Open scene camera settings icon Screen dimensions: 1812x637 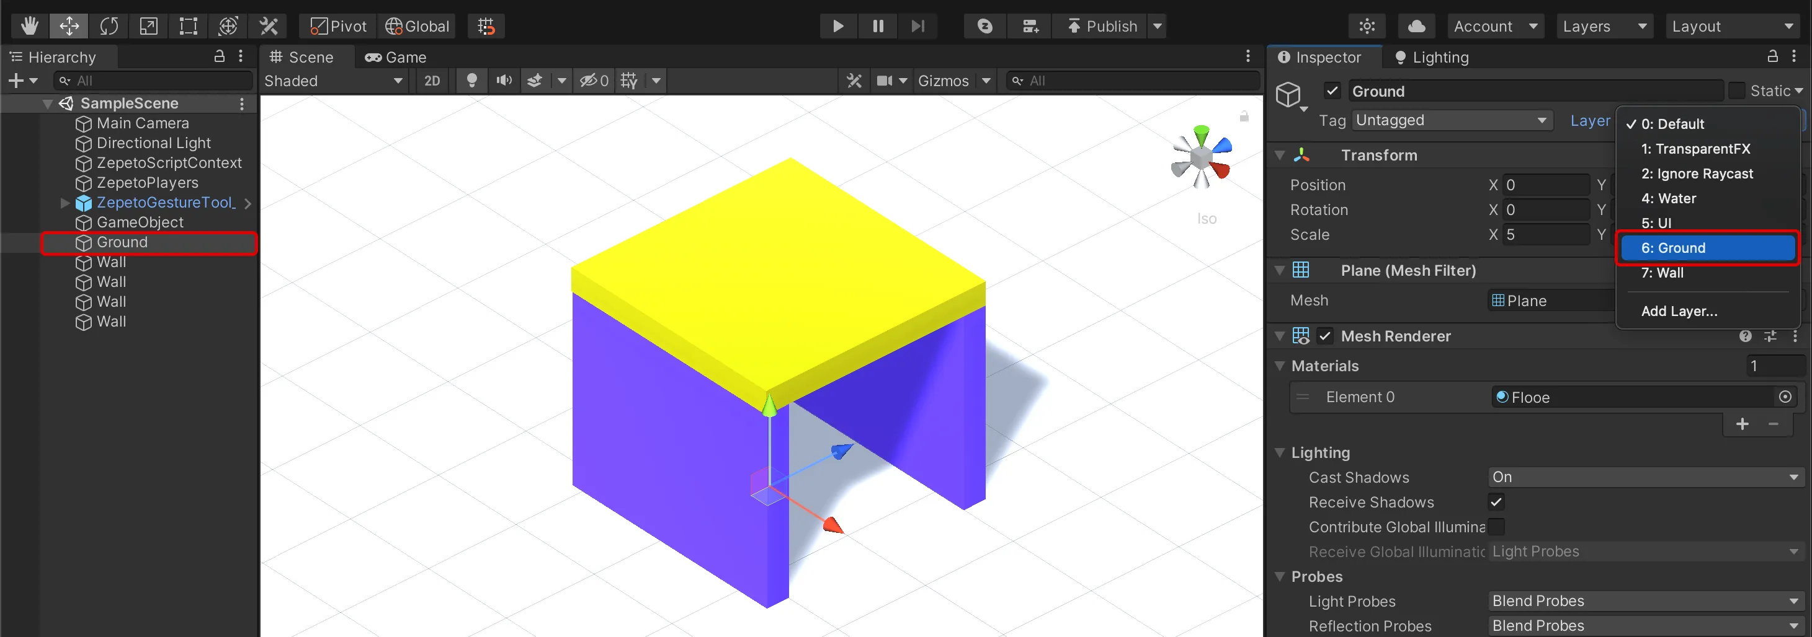pyautogui.click(x=884, y=81)
